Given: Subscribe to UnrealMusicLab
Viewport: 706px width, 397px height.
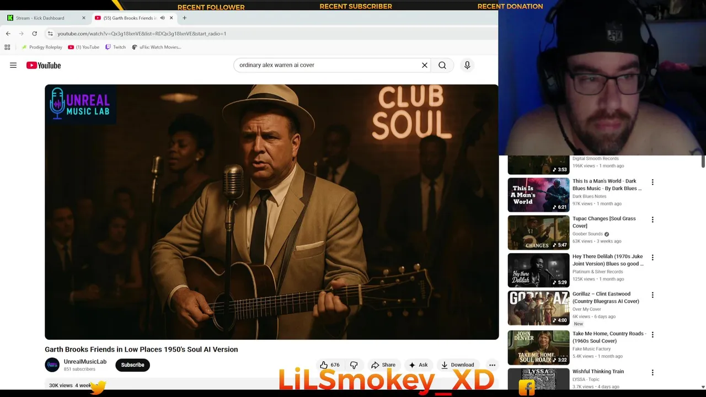Looking at the screenshot, I should 132,365.
